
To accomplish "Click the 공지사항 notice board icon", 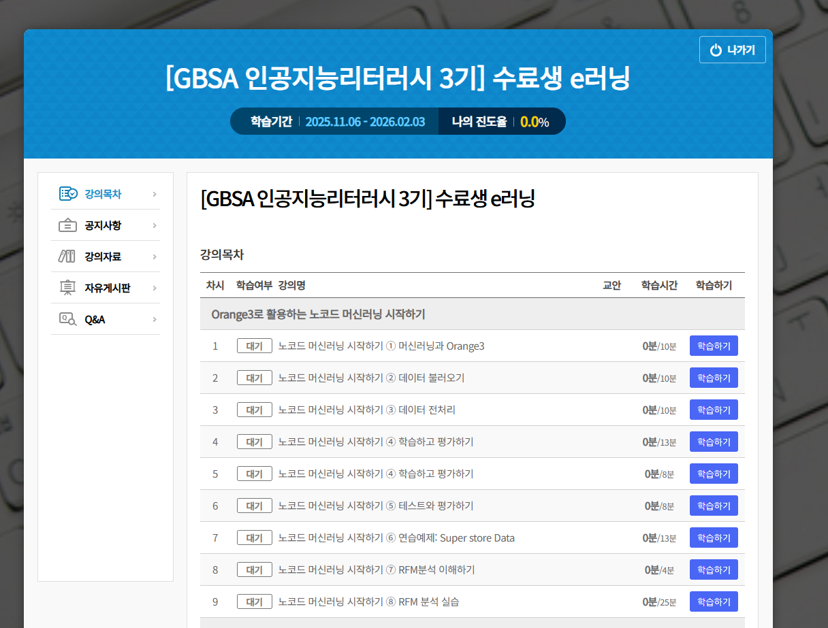I will coord(67,225).
